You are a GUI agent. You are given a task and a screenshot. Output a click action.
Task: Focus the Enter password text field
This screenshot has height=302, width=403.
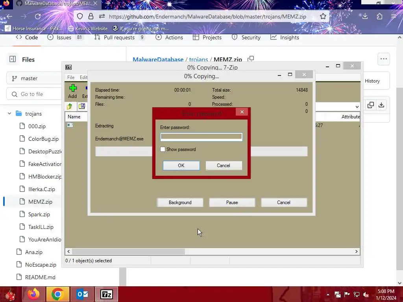pos(201,137)
